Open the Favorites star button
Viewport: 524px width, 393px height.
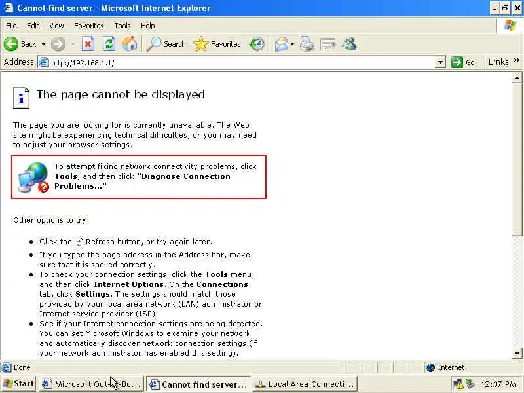[217, 44]
